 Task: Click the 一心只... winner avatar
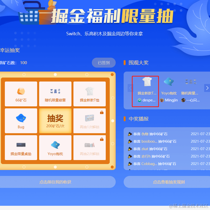(x=183, y=100)
